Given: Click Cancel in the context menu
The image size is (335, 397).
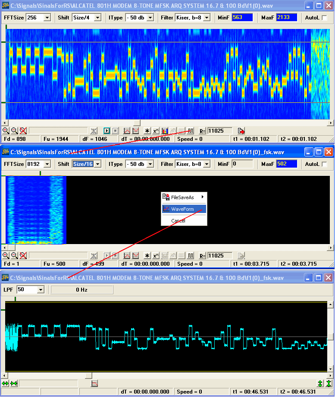Looking at the screenshot, I should pos(178,221).
